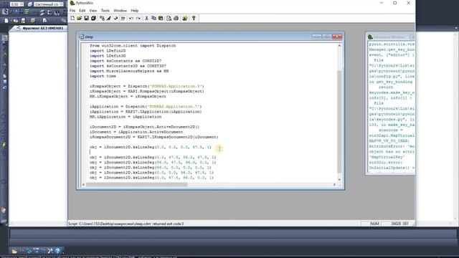The width and height of the screenshot is (459, 258).
Task: Click the Help key icon in PythonWin toolbar
Action: click(x=194, y=18)
